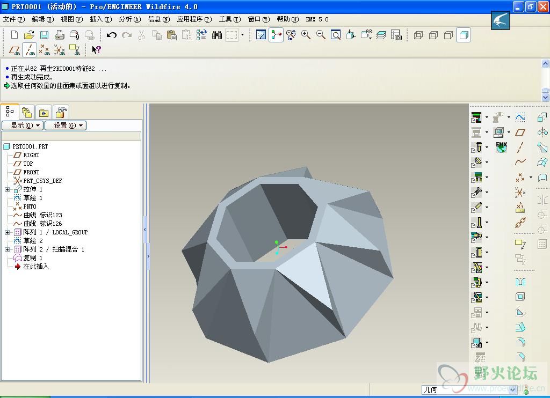The height and width of the screenshot is (398, 550).
Task: Open the datum point tool flyout arrow
Action: [531, 178]
